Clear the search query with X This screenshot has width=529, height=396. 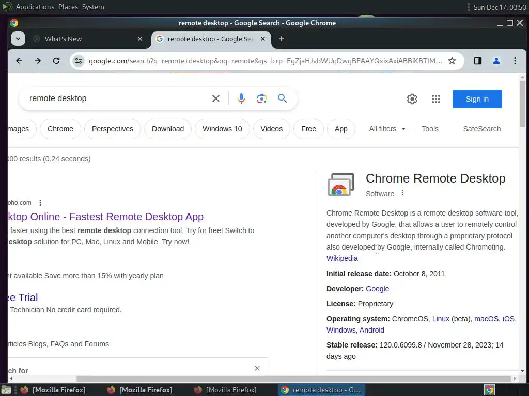coord(216,98)
